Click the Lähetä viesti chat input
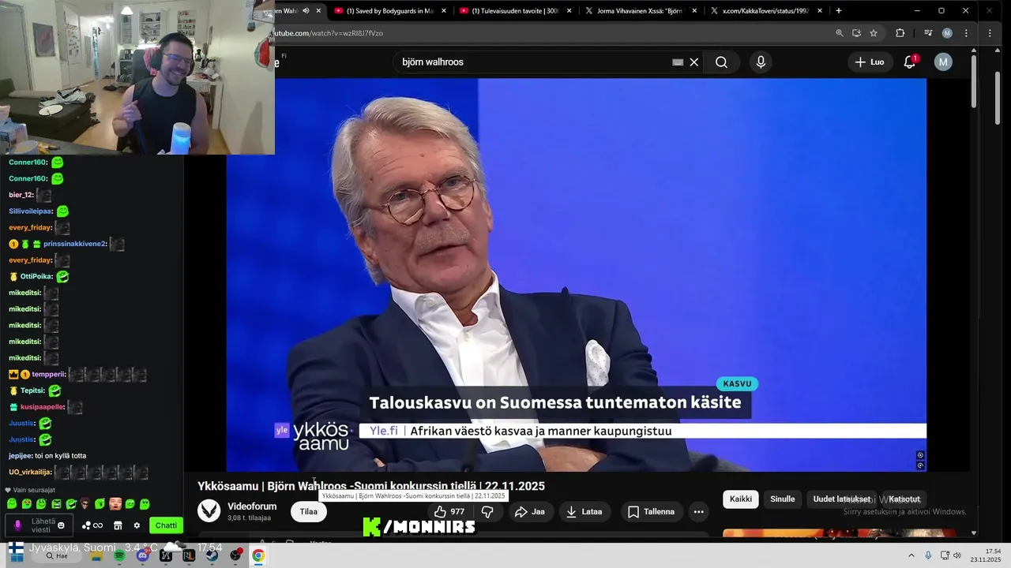 click(38, 525)
